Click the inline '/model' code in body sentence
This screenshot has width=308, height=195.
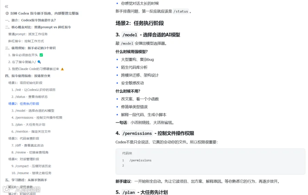pyautogui.click(x=127, y=43)
